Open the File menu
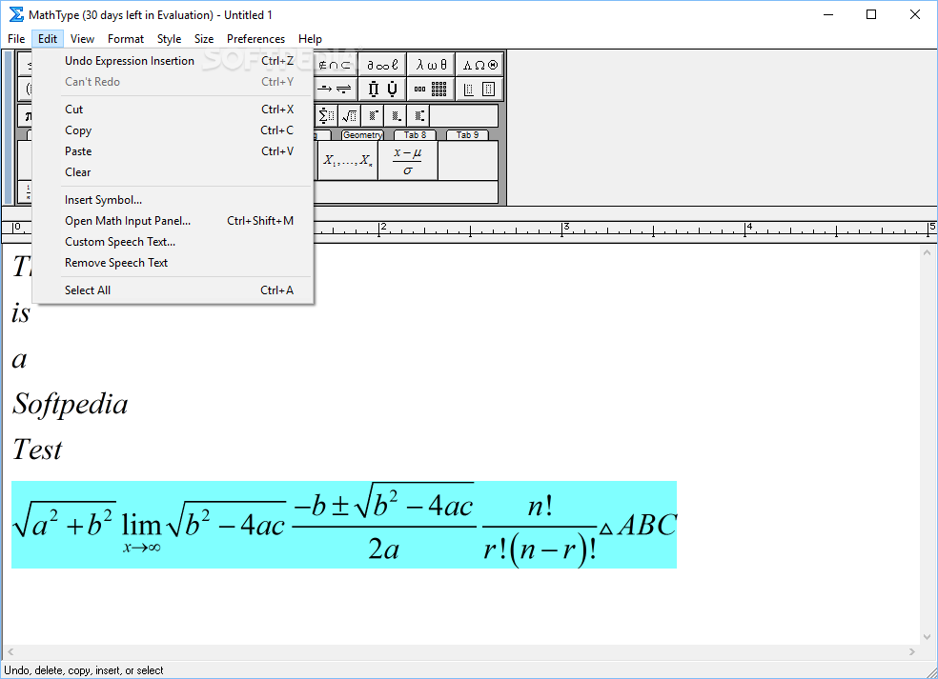 [x=16, y=39]
